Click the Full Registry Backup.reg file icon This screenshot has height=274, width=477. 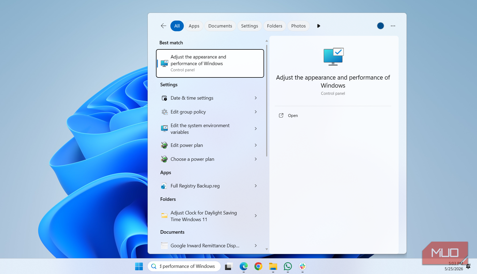(x=164, y=186)
